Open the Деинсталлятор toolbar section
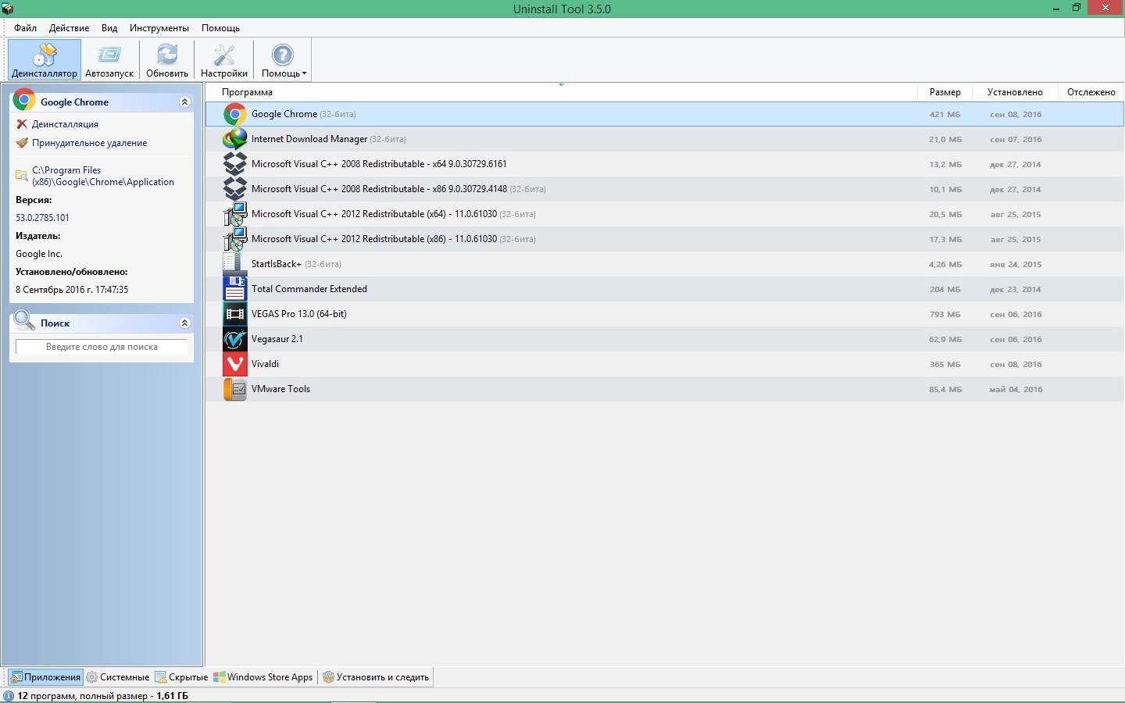The image size is (1125, 703). (x=45, y=59)
